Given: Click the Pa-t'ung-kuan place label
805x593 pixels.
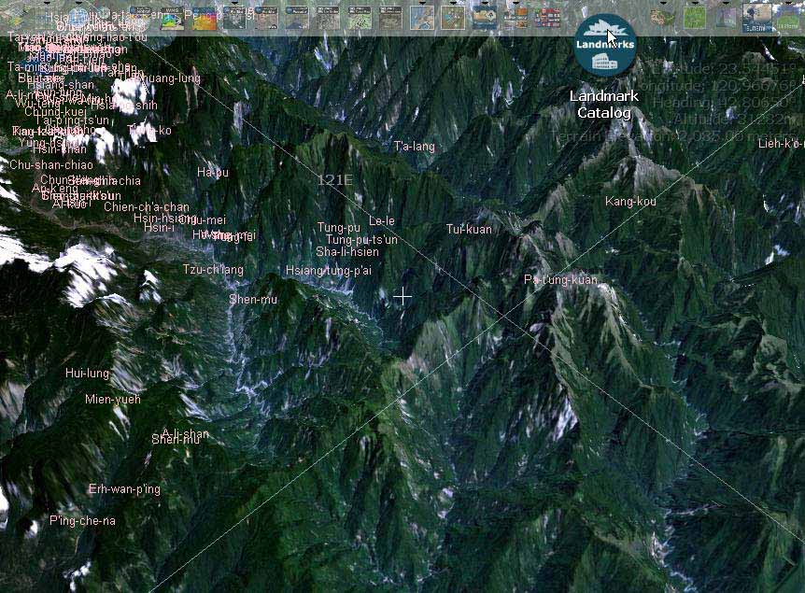Looking at the screenshot, I should [560, 280].
